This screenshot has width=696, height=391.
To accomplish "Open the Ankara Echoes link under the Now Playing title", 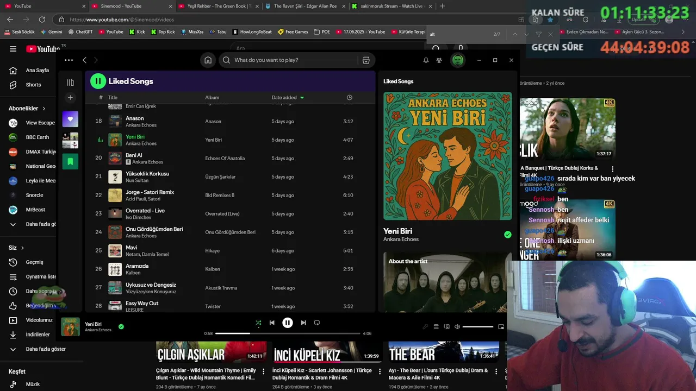I will point(401,239).
